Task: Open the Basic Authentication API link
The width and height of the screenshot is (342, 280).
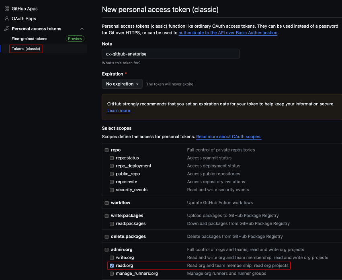Action: pos(228,33)
